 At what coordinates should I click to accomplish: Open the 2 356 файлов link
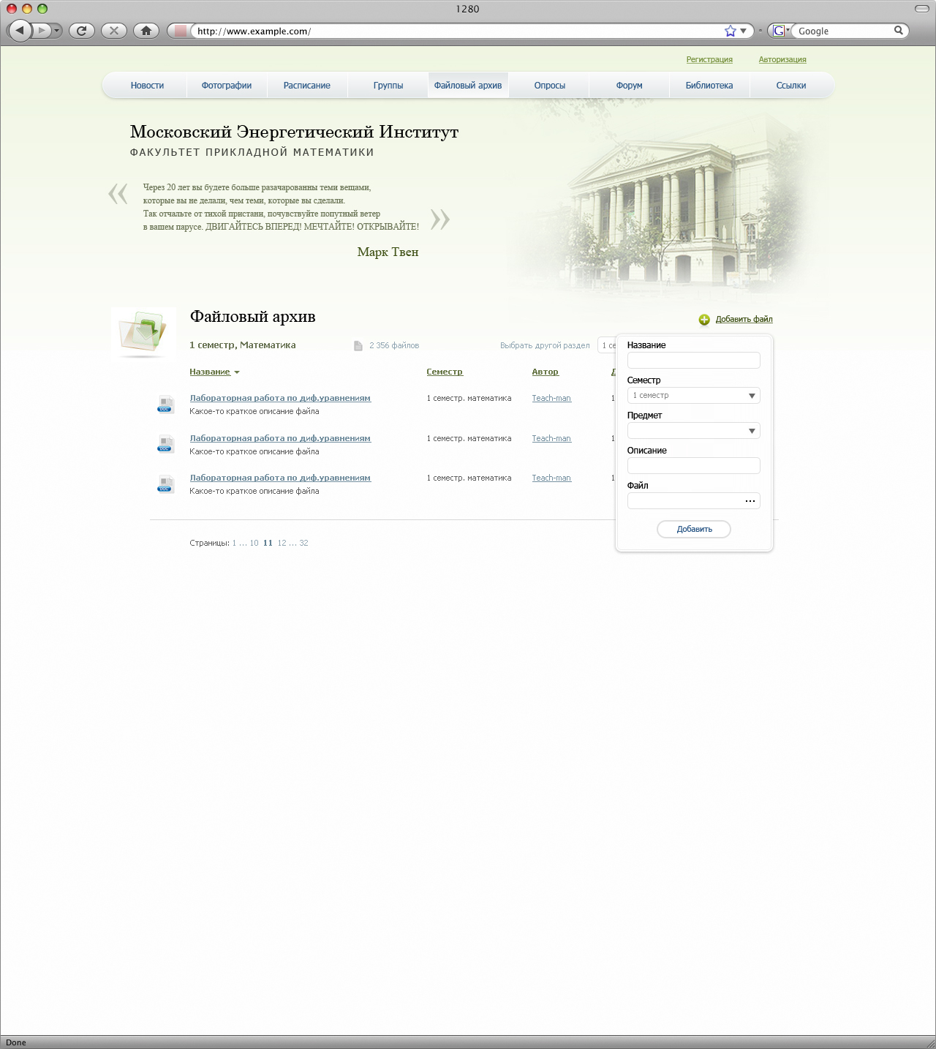(x=394, y=345)
